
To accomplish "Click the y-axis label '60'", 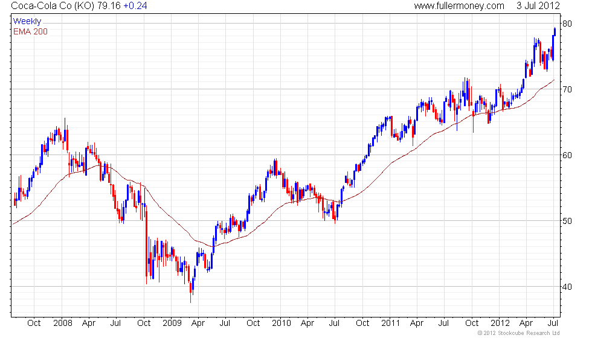I will (x=567, y=155).
